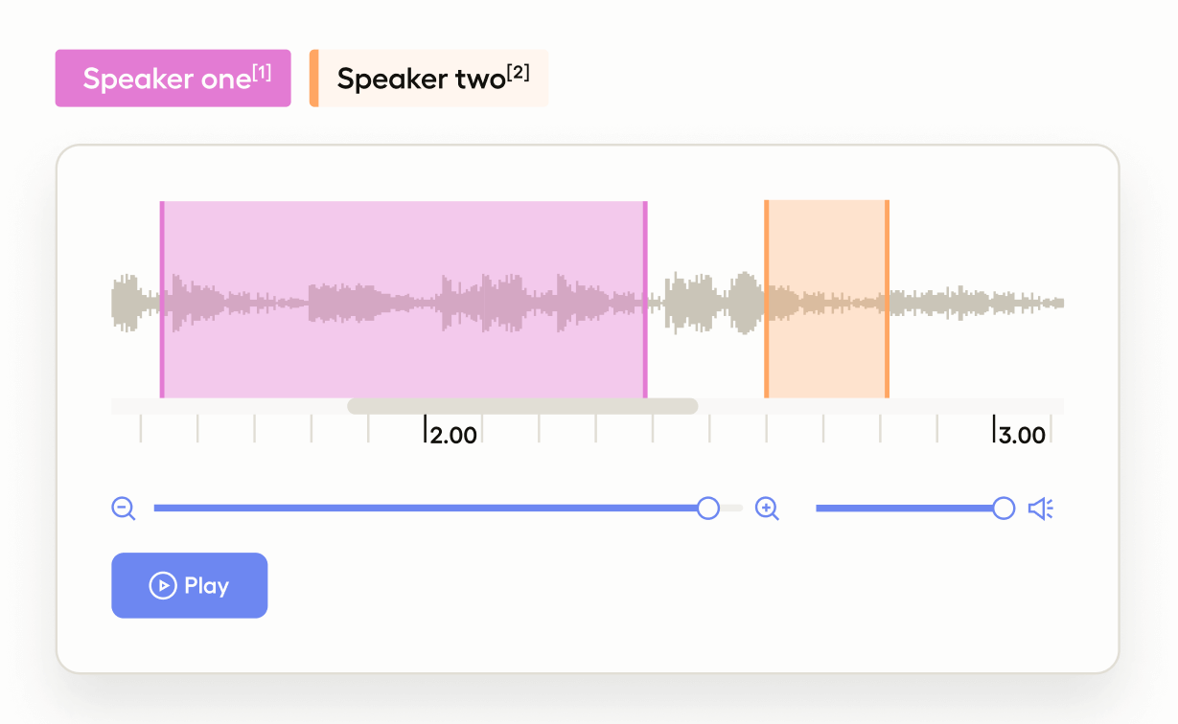Click the waveform between the two regions
The width and height of the screenshot is (1178, 724).
coord(705,303)
